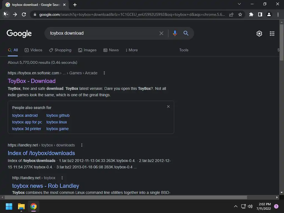
Task: Click the padlock site info icon
Action: [x=35, y=14]
